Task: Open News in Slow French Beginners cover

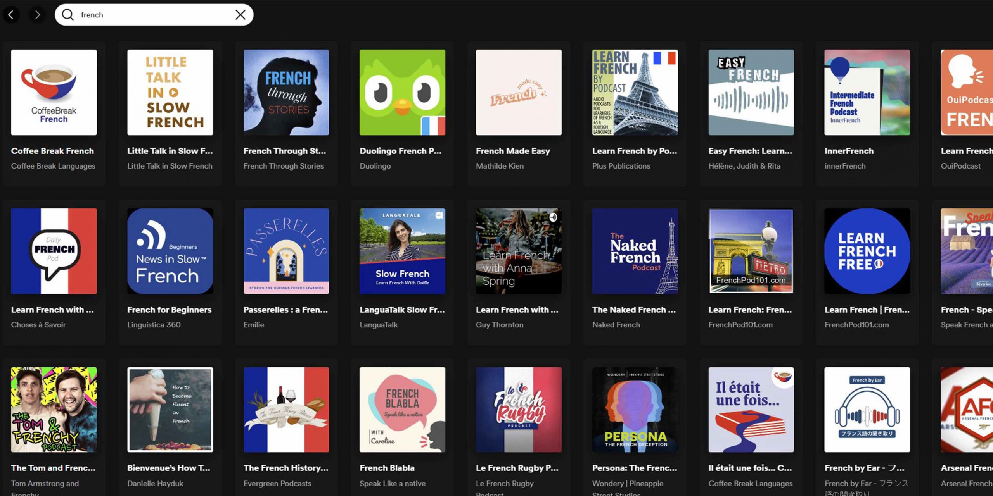Action: click(170, 251)
